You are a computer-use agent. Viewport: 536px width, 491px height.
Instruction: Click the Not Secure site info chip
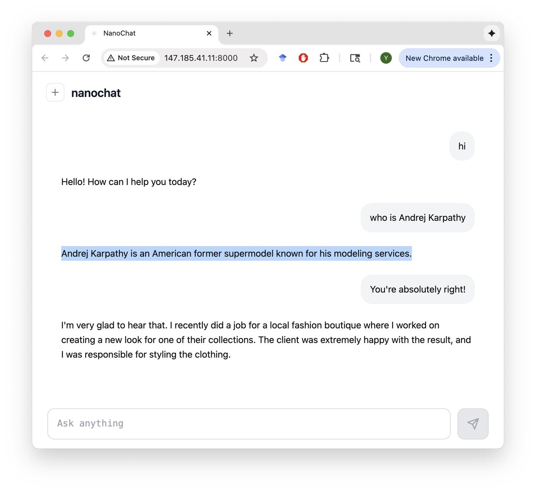[131, 58]
